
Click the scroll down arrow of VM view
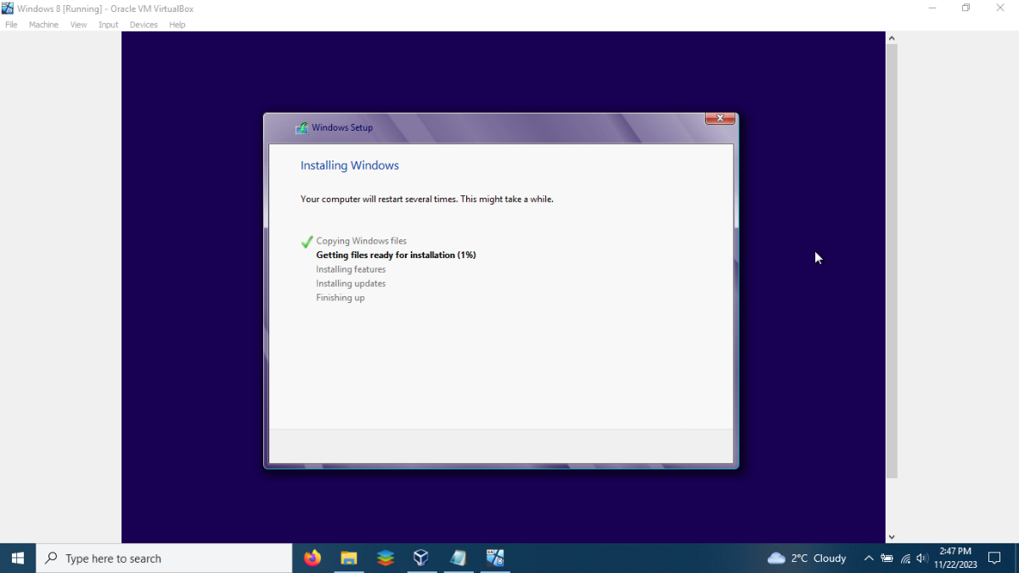click(x=892, y=536)
